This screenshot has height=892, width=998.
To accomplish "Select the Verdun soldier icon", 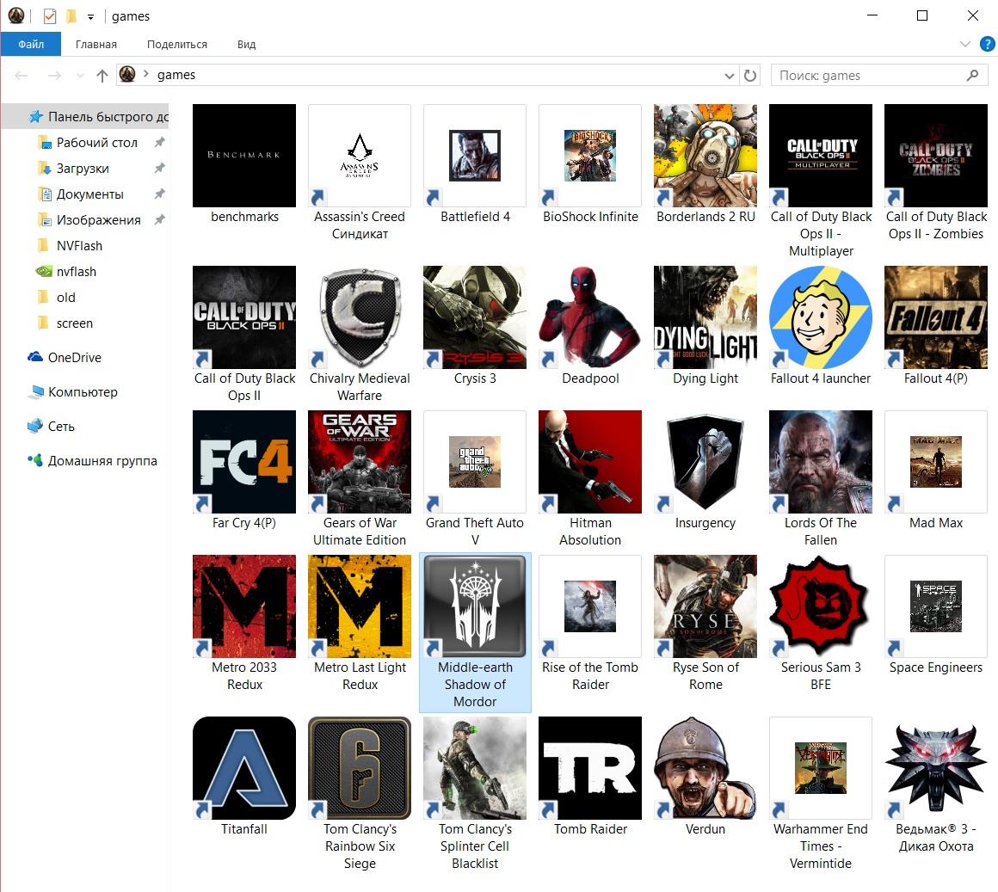I will pos(705,768).
